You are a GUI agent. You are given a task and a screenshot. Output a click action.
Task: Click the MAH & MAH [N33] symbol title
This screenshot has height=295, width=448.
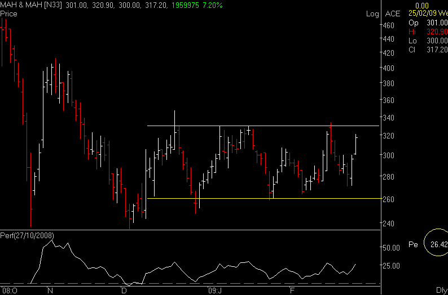[31, 5]
